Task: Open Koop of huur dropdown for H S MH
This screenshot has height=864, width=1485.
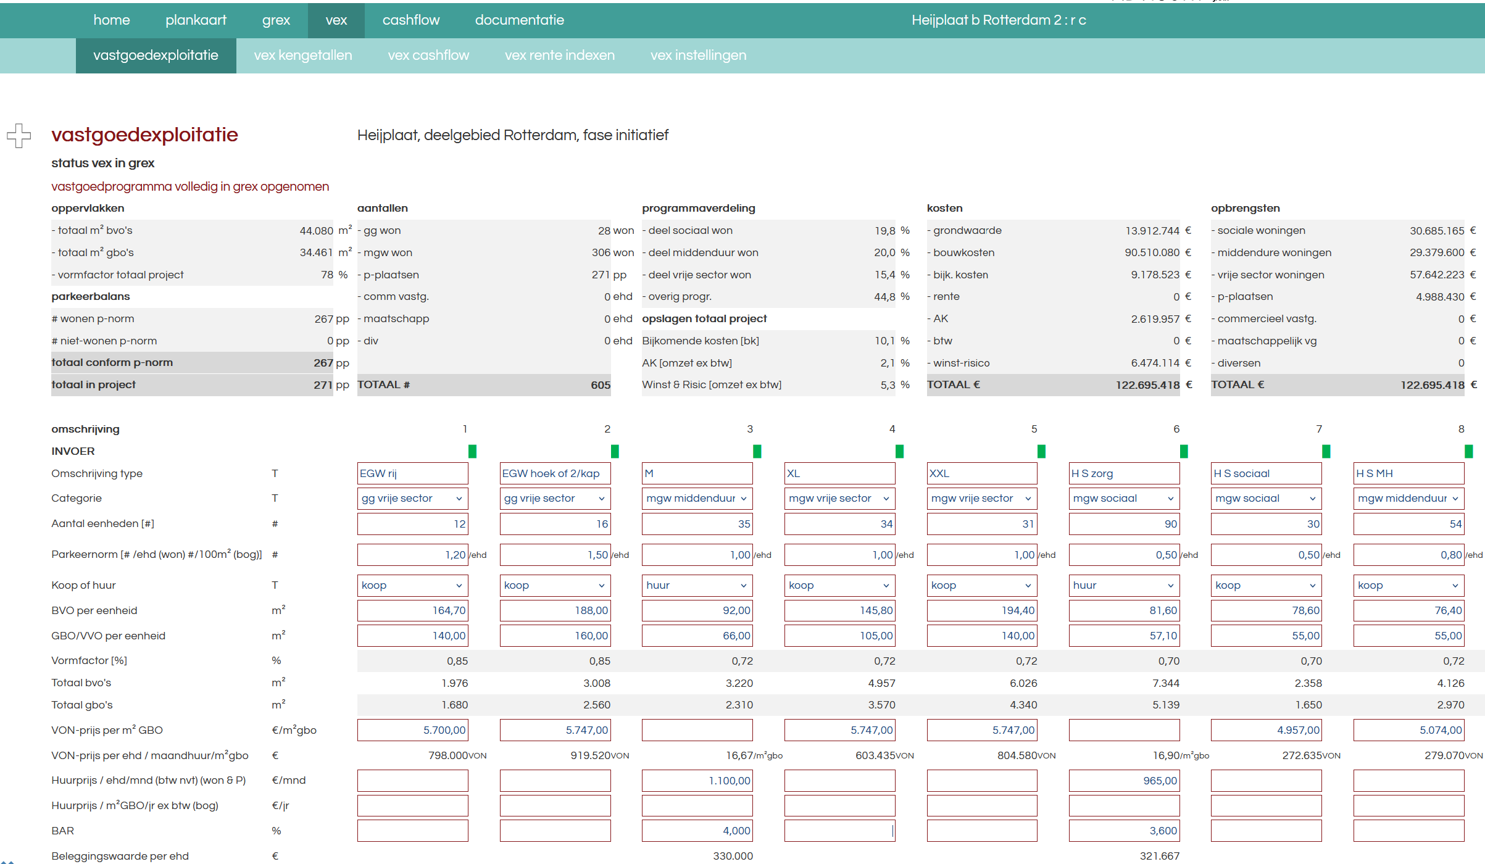Action: point(1408,586)
